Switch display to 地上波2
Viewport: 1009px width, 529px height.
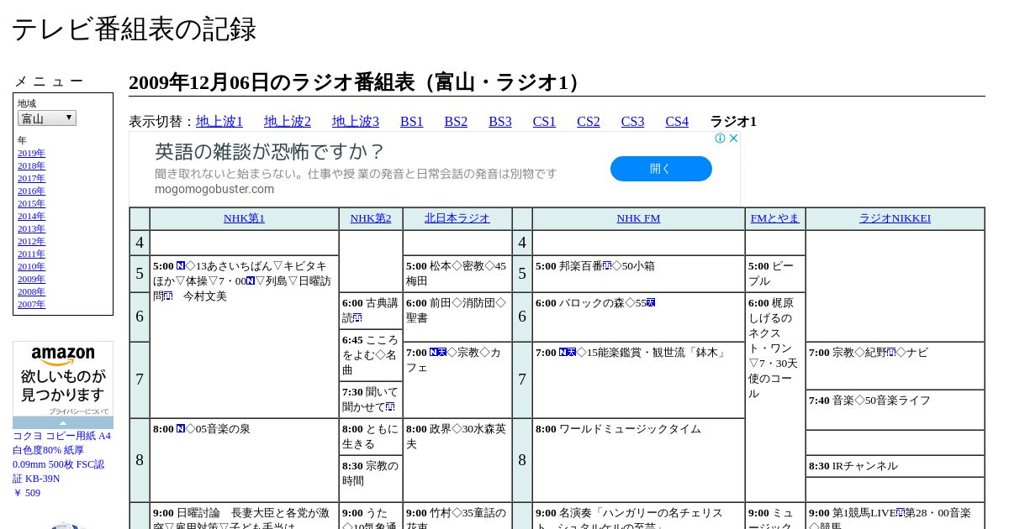(x=288, y=122)
